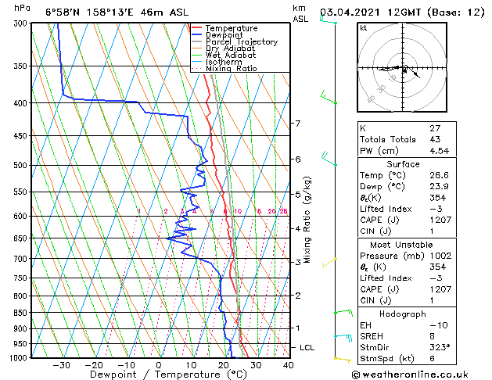Click the -30 temperature axis label
This screenshot has width=492, height=380.
click(61, 365)
